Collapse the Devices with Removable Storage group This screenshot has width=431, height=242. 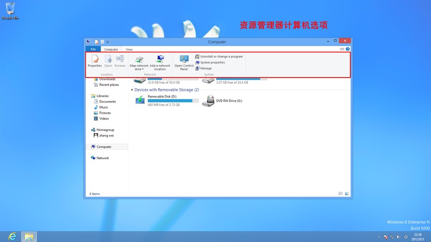click(132, 90)
